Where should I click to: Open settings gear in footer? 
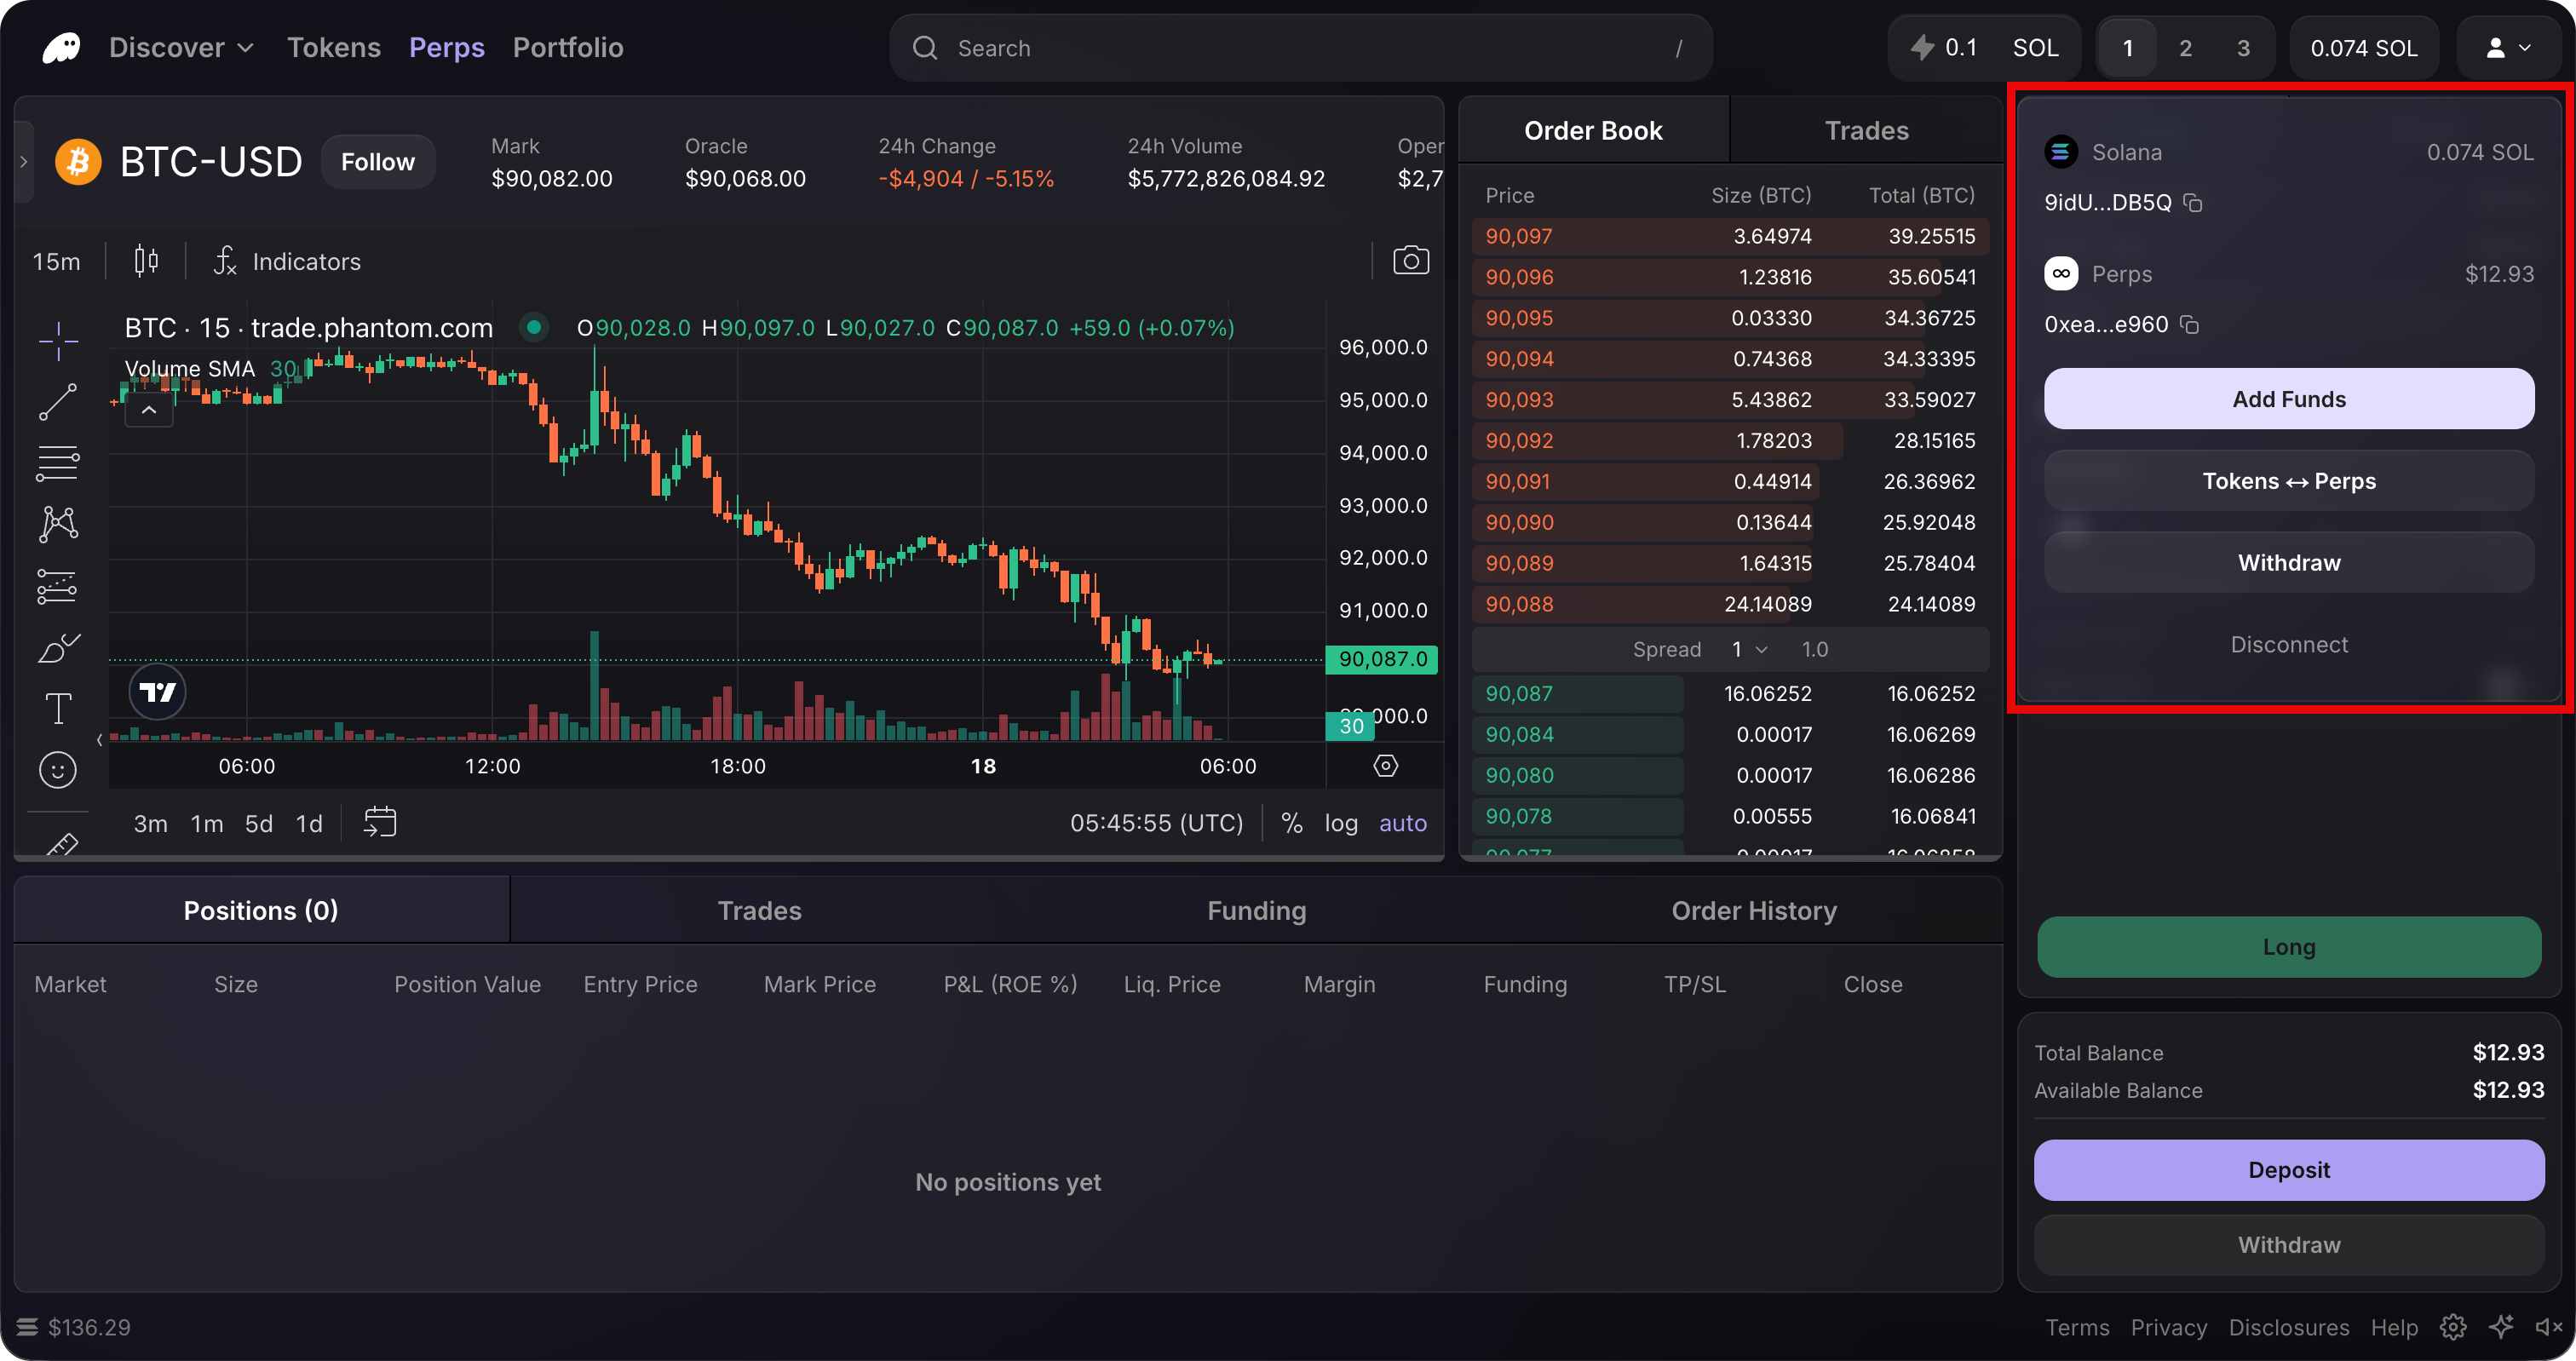[x=2452, y=1327]
